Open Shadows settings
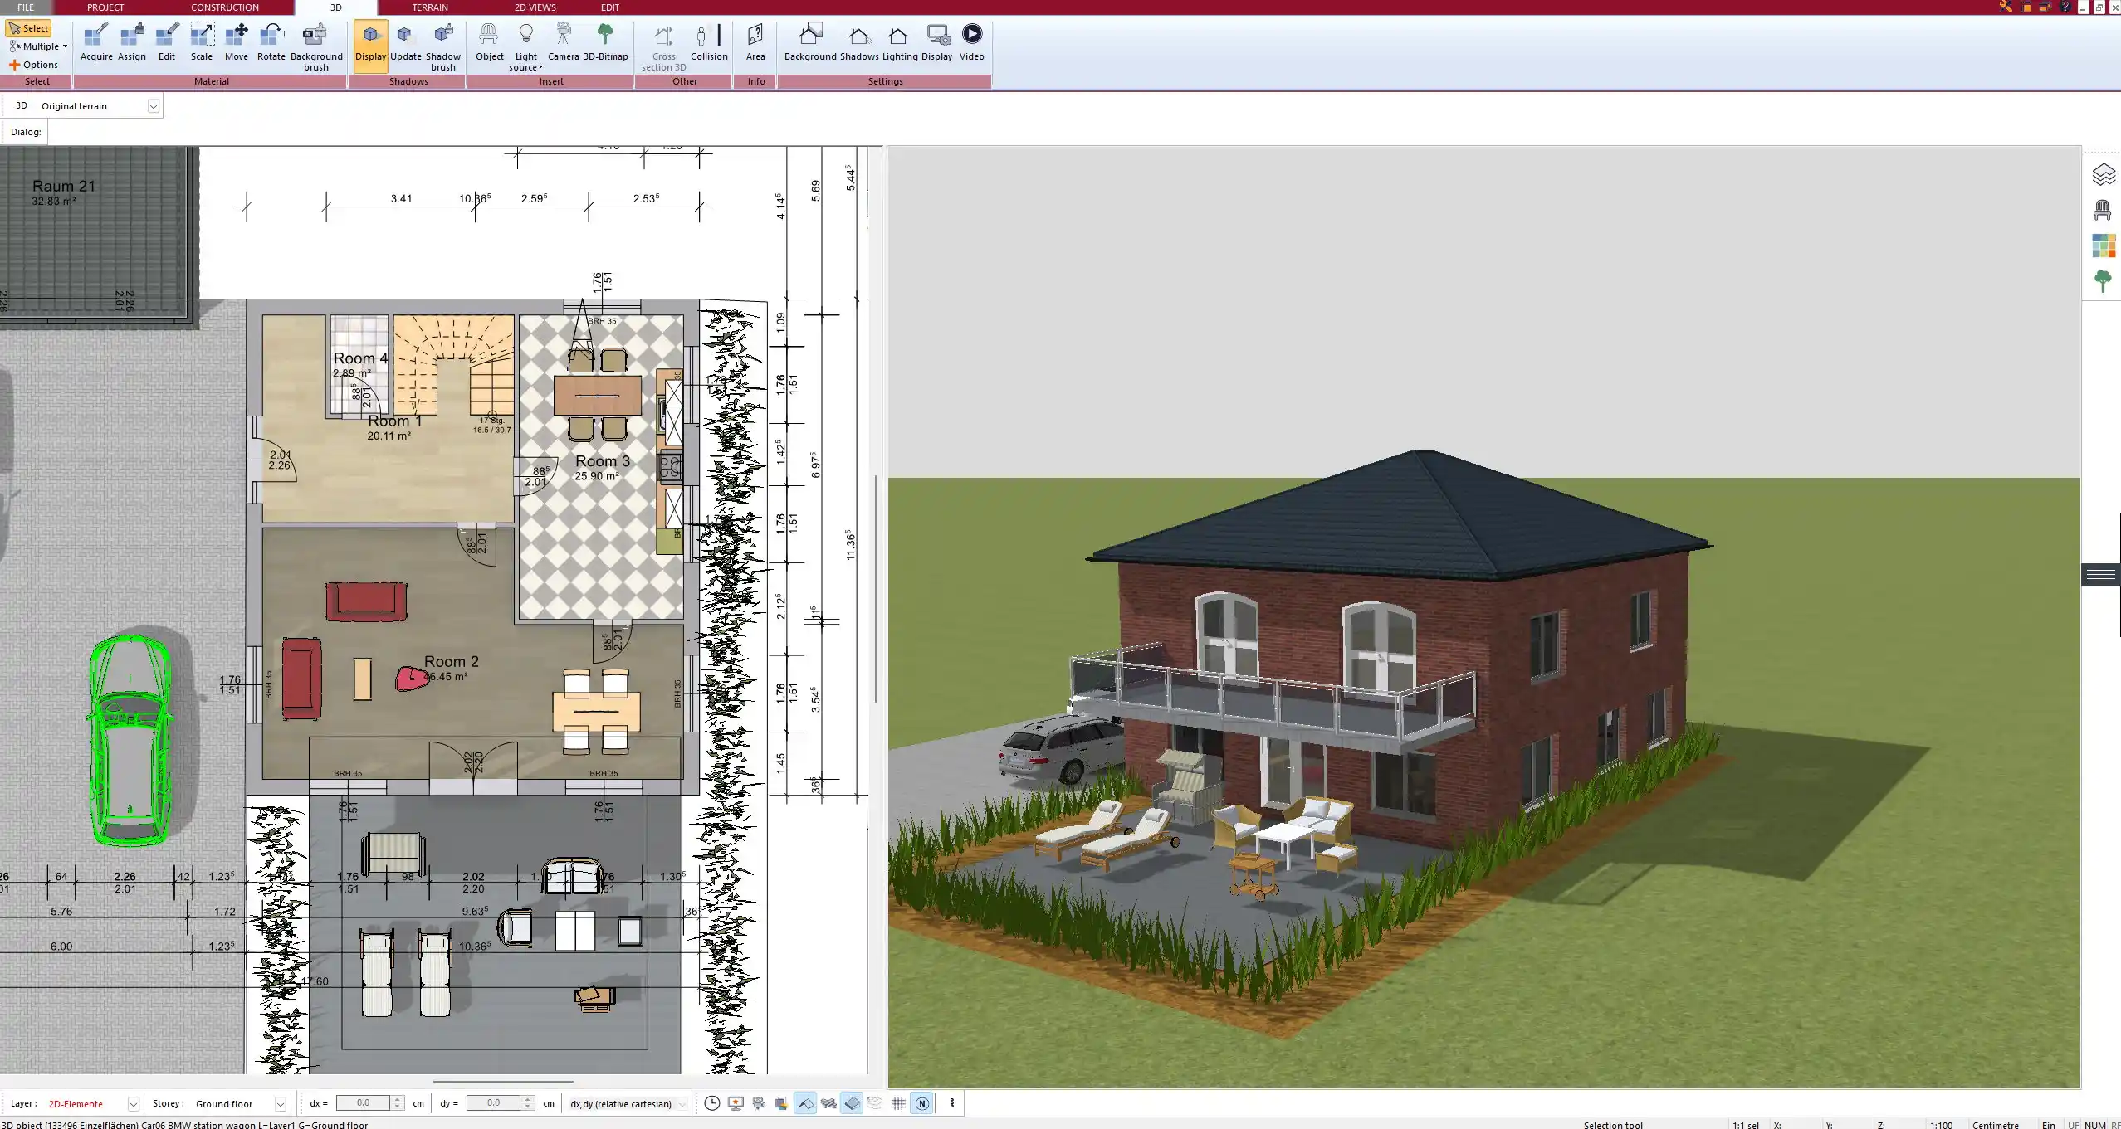Image resolution: width=2121 pixels, height=1129 pixels. point(859,43)
